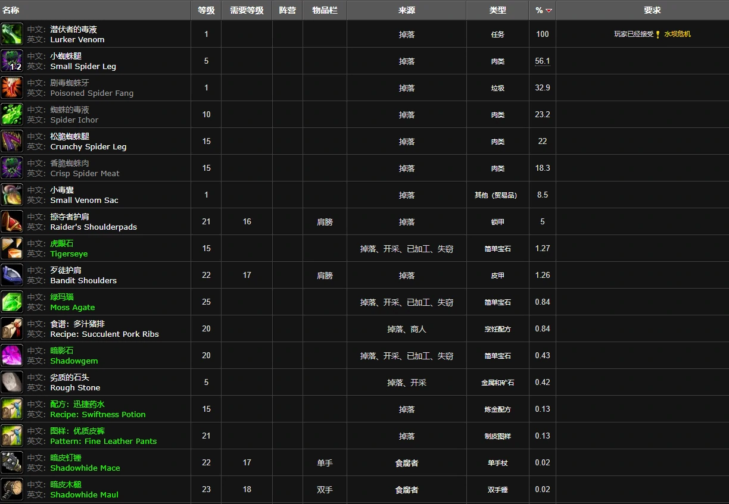Click the Shadowhide Mace item icon

coord(12,462)
